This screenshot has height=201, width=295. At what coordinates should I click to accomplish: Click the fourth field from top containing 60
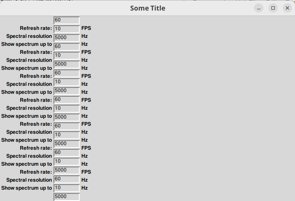[x=67, y=99]
